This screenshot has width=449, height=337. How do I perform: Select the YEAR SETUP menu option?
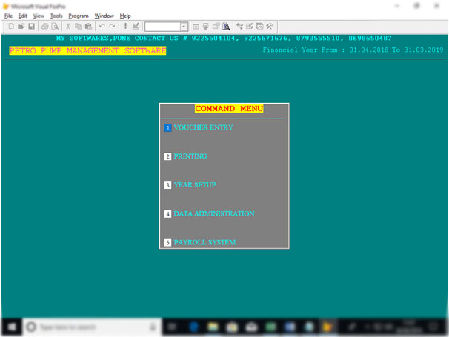pos(195,184)
